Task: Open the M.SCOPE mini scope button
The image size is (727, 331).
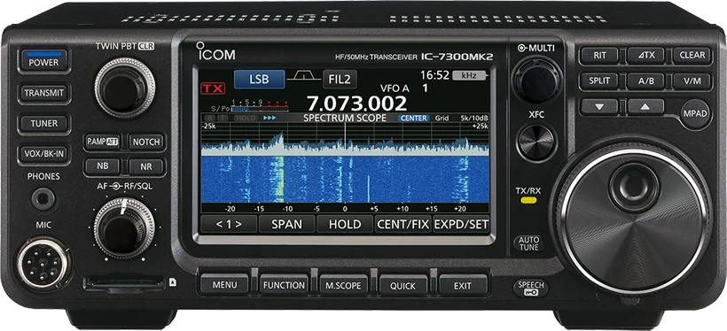Action: (x=344, y=285)
